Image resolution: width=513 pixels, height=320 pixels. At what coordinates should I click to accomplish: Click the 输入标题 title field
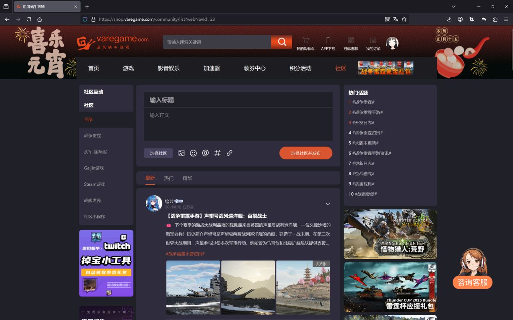[238, 100]
